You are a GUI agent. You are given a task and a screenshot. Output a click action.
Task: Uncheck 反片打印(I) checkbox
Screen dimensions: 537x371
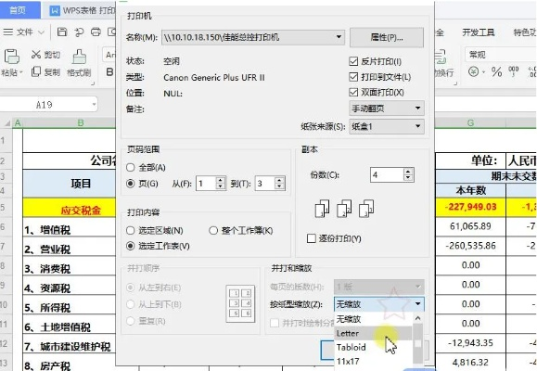tap(353, 61)
